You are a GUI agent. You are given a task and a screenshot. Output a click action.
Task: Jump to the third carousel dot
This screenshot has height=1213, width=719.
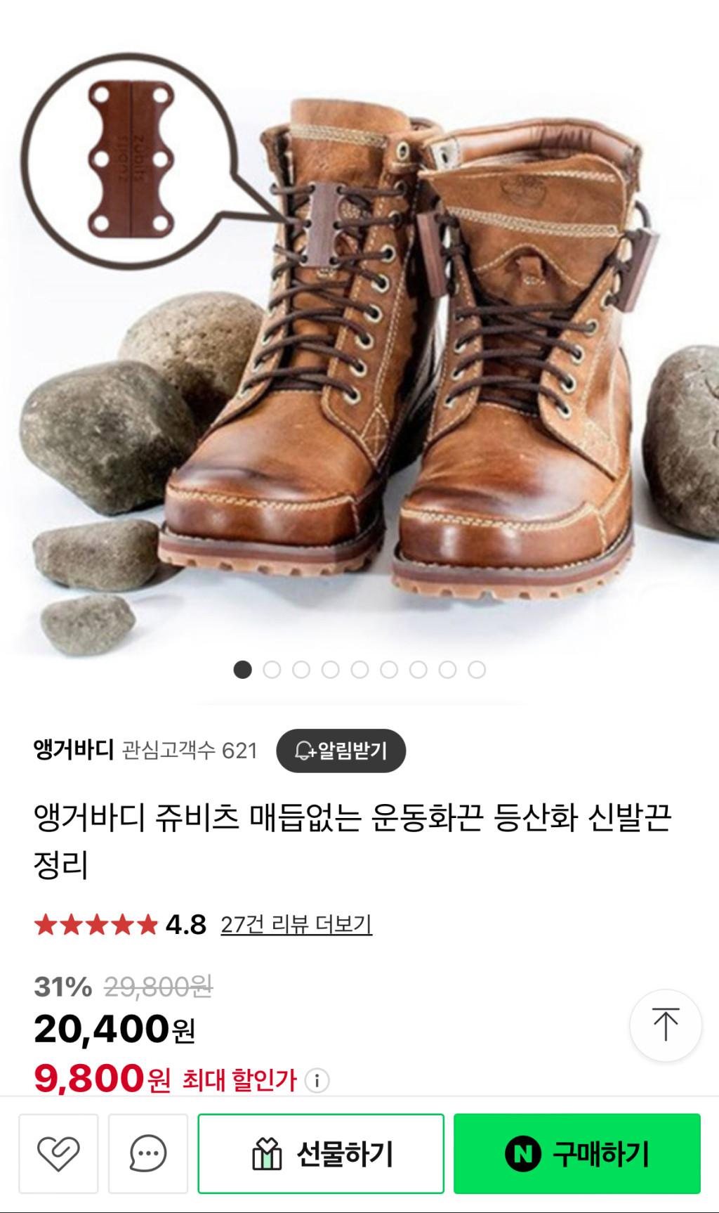(x=301, y=670)
